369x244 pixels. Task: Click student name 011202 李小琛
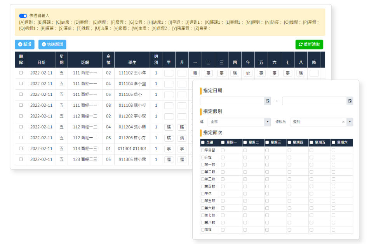132,116
